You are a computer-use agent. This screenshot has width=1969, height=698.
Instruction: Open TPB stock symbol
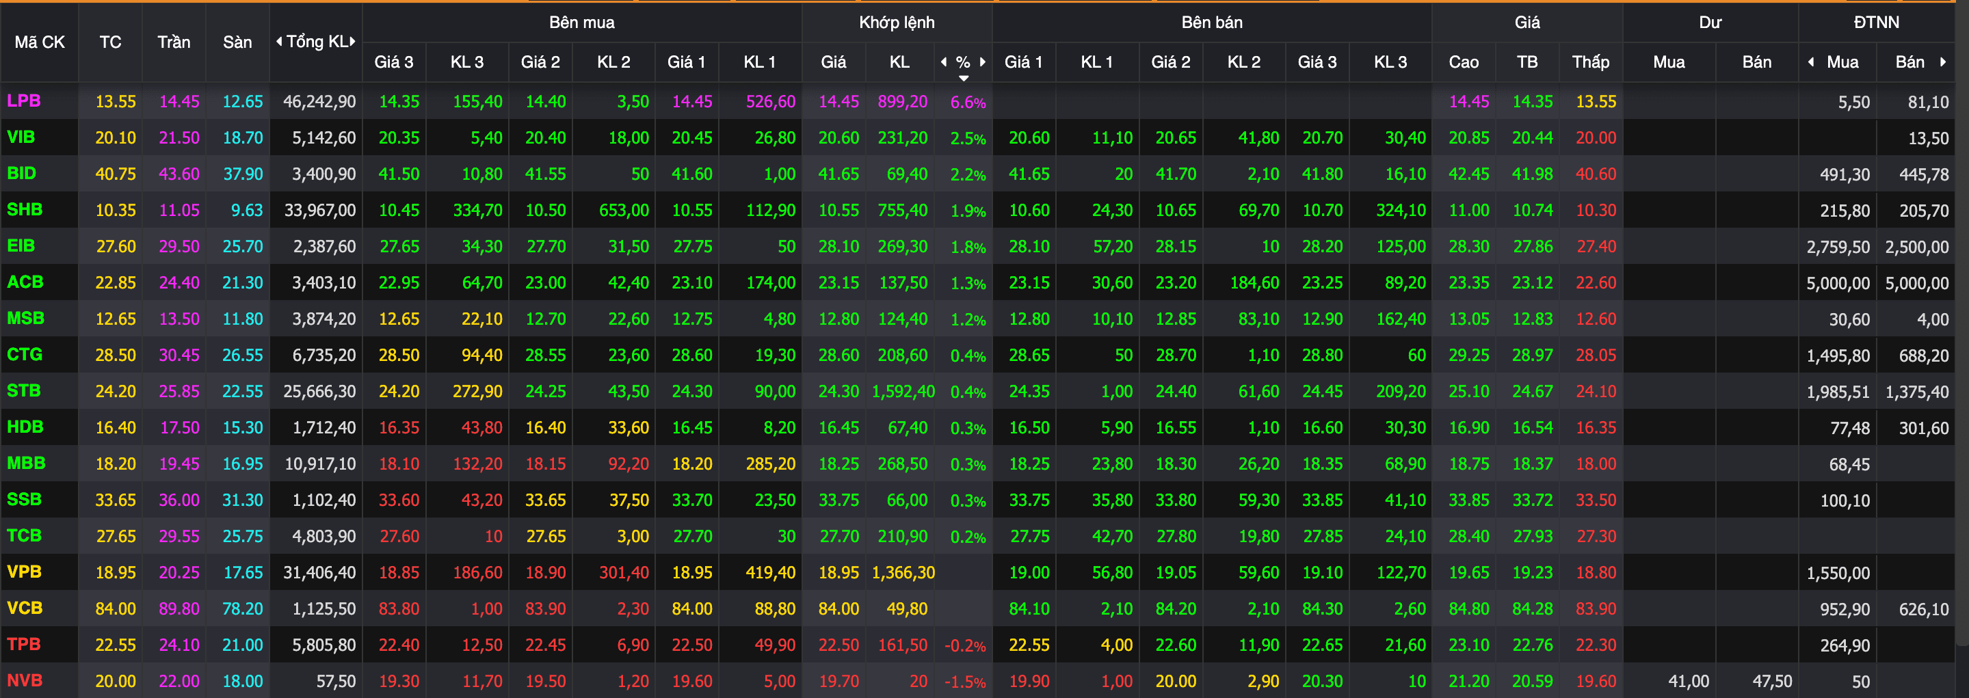pyautogui.click(x=24, y=645)
